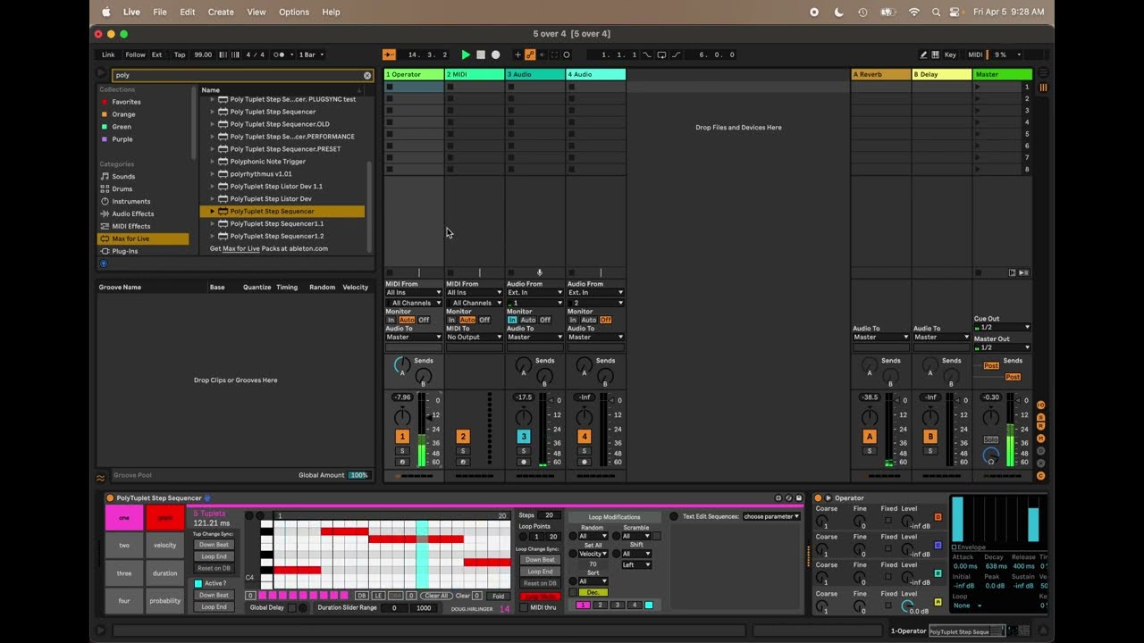This screenshot has width=1144, height=643.
Task: Select Sounds category in browser
Action: point(123,176)
